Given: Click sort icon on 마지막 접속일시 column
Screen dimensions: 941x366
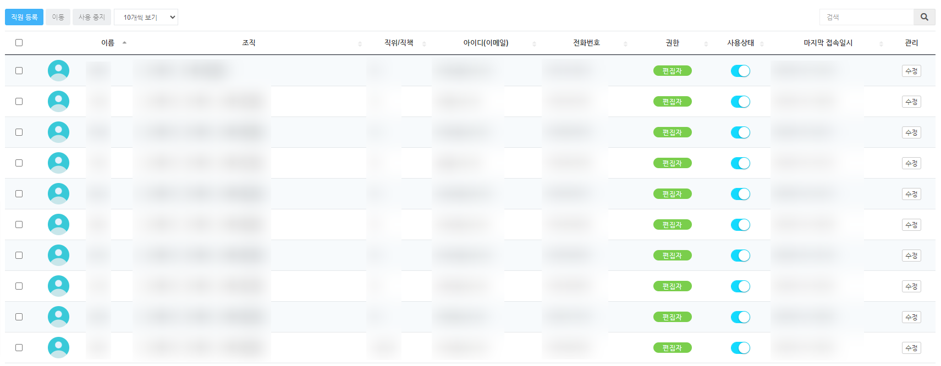Looking at the screenshot, I should 881,43.
